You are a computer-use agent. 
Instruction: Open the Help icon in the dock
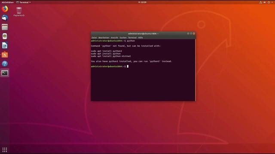pos(5,64)
